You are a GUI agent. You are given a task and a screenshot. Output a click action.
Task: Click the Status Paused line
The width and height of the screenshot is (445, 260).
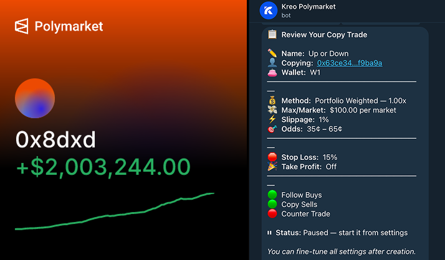(337, 233)
